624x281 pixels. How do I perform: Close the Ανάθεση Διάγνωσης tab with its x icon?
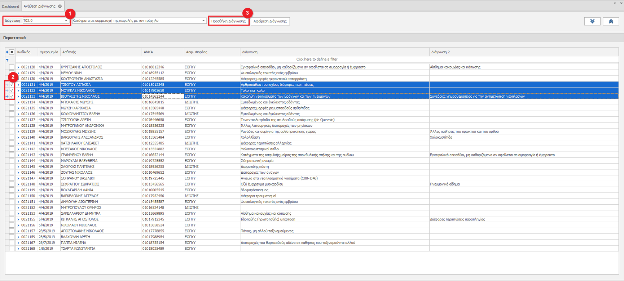point(60,6)
